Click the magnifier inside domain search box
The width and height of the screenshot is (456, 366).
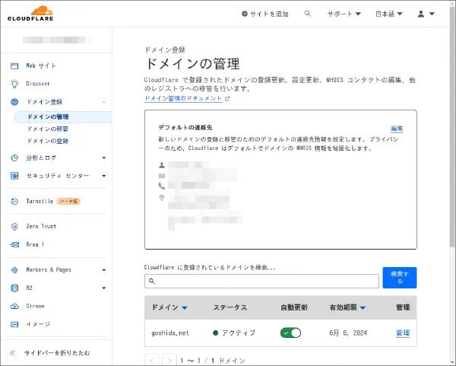(151, 281)
